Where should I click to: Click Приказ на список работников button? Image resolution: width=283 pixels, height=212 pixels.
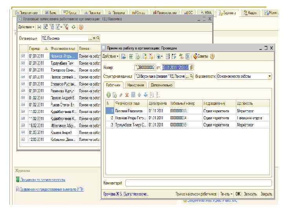click(x=196, y=194)
